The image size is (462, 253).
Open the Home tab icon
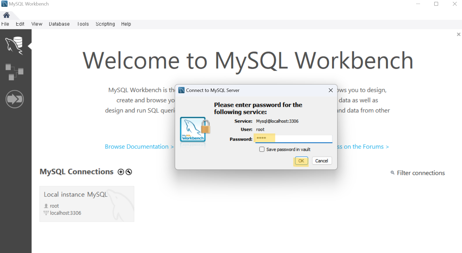pos(7,15)
